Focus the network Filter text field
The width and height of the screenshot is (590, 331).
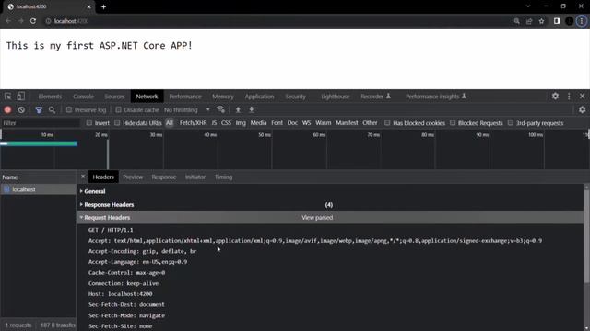click(x=41, y=122)
